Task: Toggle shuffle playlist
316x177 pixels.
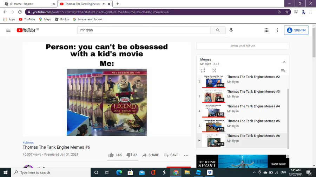Action: pos(214,70)
